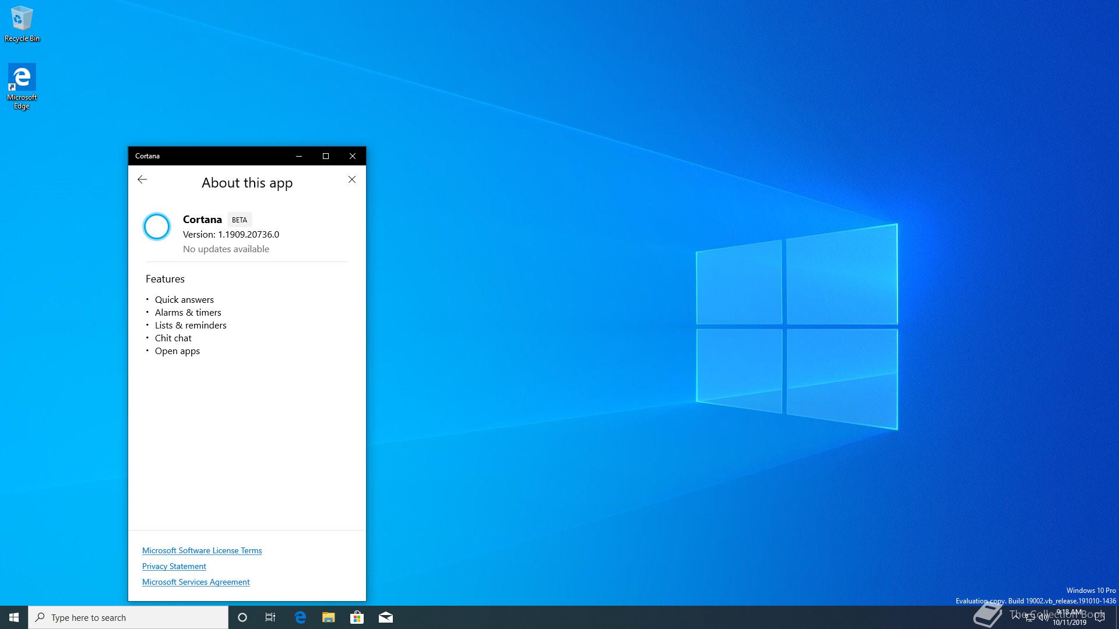This screenshot has width=1119, height=629.
Task: Click the Open apps feature item
Action: click(177, 351)
